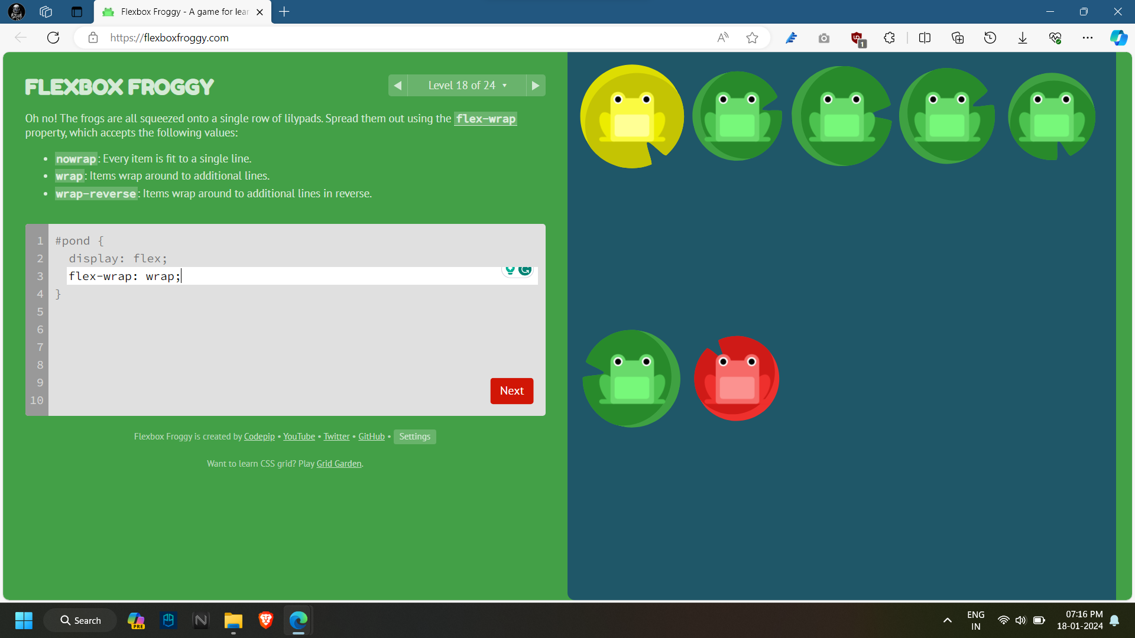Open the Codepip link

click(259, 437)
